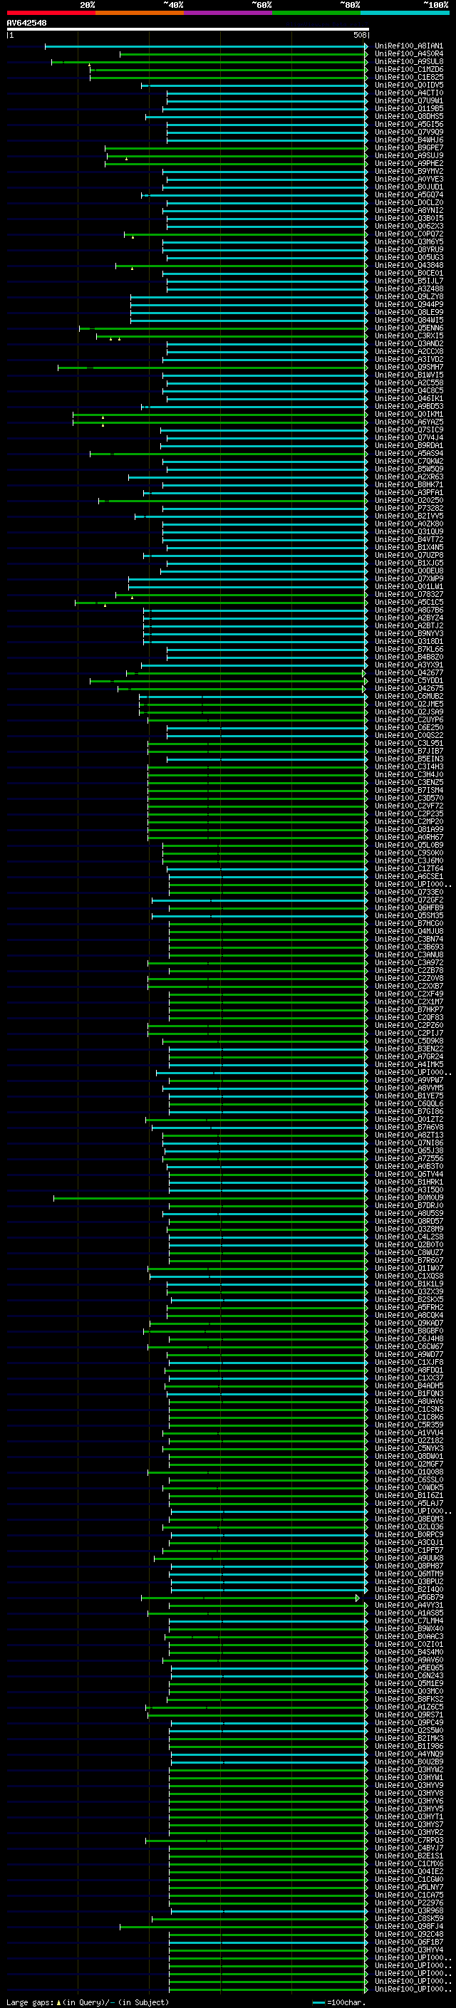Open hit UniRef100_A8IAN1 label

409,46
